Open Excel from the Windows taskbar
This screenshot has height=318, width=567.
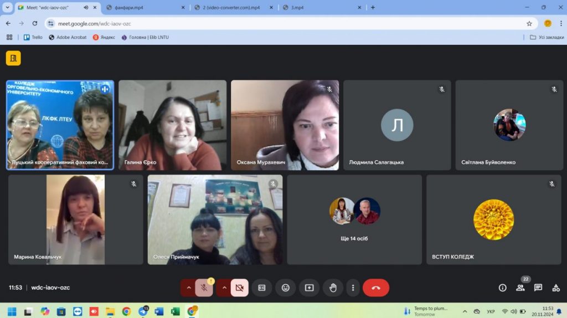pos(176,311)
